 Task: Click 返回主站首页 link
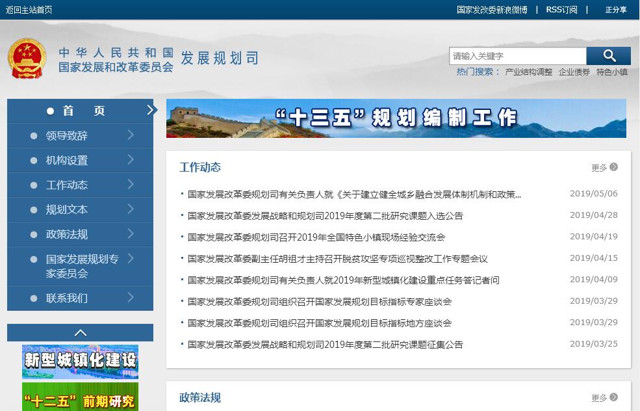coord(29,10)
